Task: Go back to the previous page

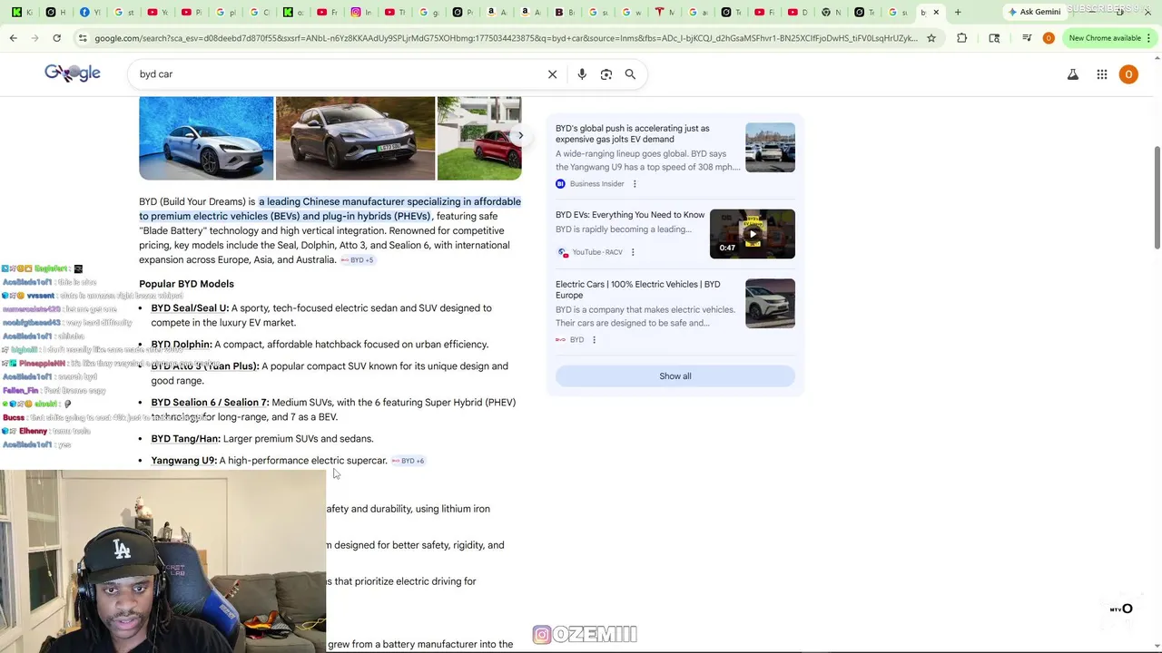Action: tap(13, 38)
